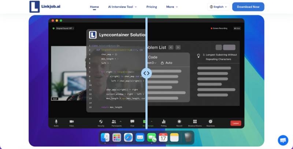Click the '3. Longest Substring Without Repeating Characters' title
293x149 pixels.
click(220, 57)
